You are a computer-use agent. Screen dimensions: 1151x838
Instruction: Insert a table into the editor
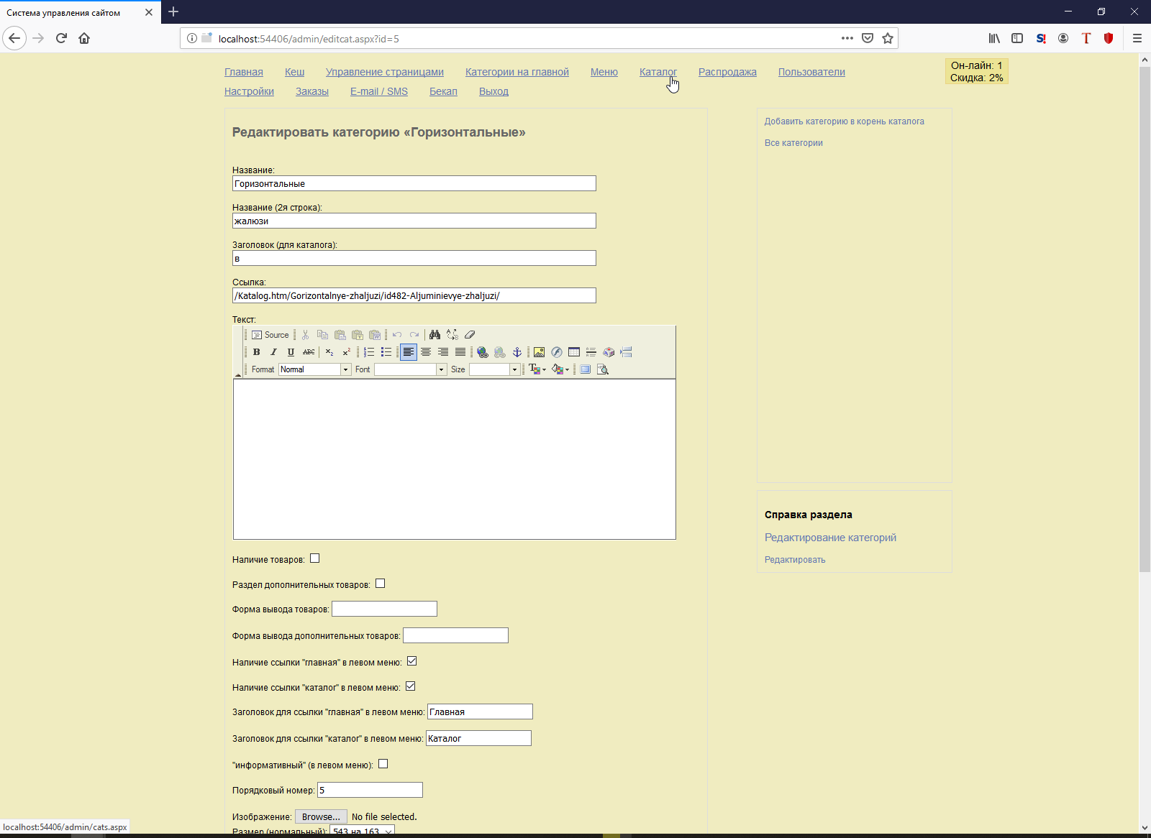[573, 352]
